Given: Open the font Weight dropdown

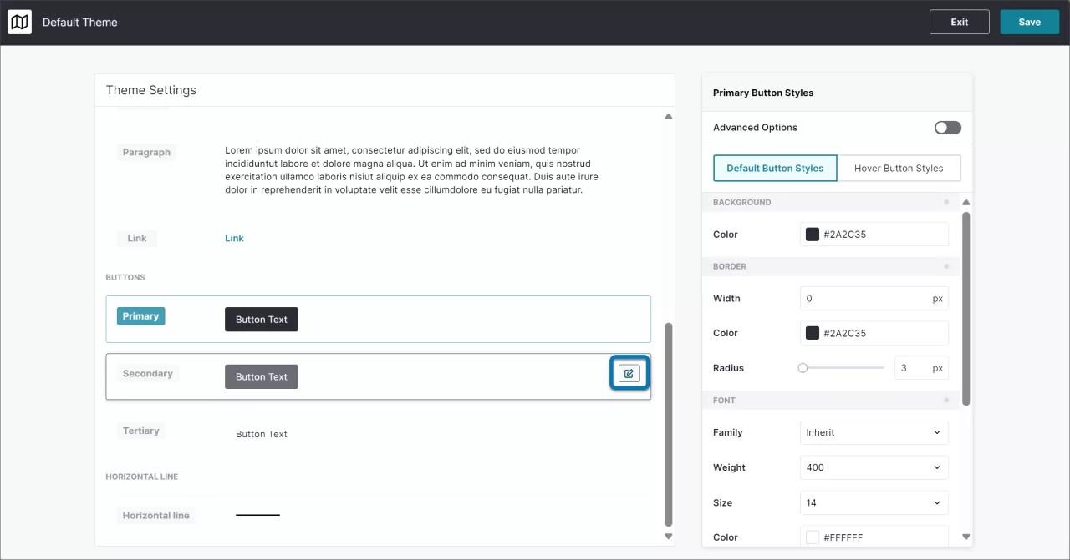Looking at the screenshot, I should click(874, 467).
